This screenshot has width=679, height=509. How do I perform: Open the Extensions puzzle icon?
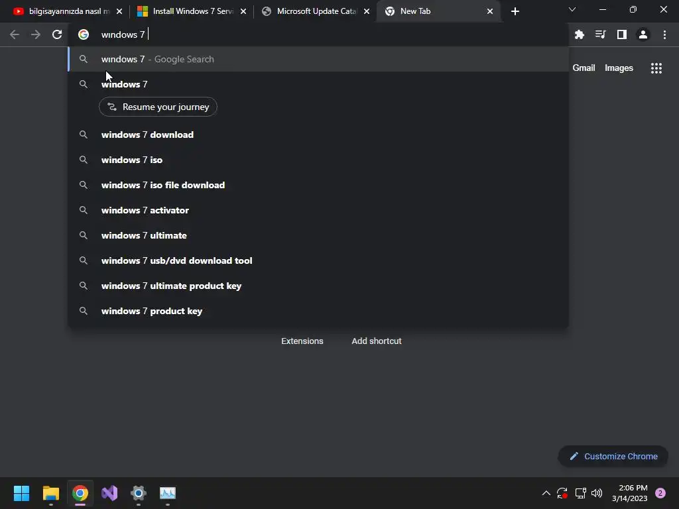(580, 34)
